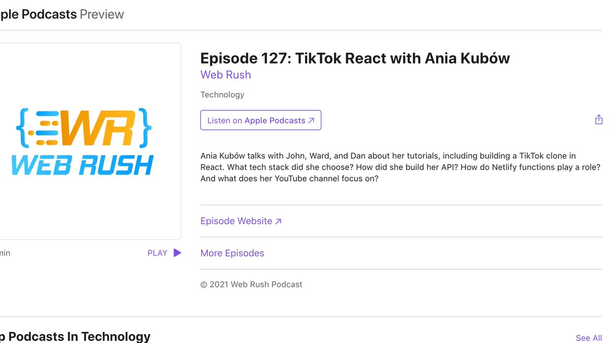Open Listen on Apple Podcasts button
This screenshot has width=610, height=343.
click(261, 120)
